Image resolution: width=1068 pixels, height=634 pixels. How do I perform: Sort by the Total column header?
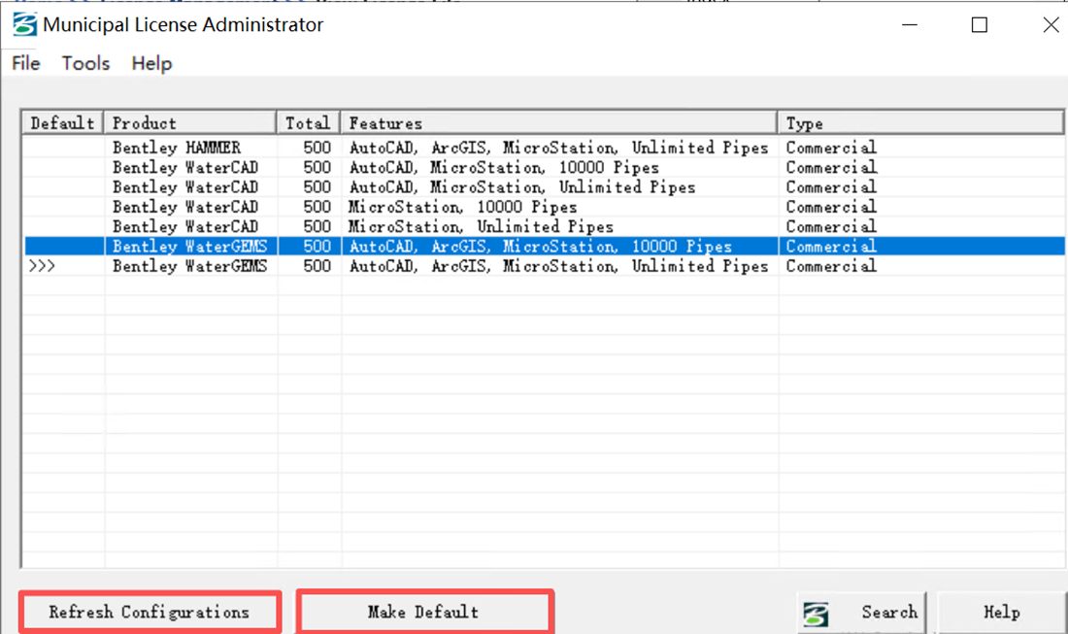[309, 122]
